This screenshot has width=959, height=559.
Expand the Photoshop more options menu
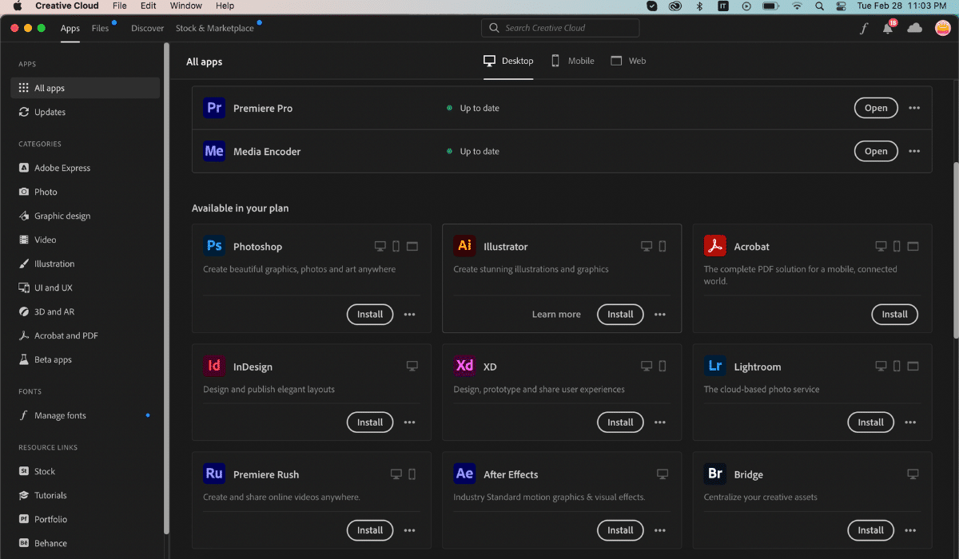pos(409,314)
